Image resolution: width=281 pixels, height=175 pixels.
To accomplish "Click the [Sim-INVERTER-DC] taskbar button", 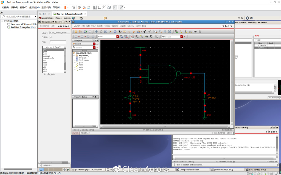I will point(227,170).
